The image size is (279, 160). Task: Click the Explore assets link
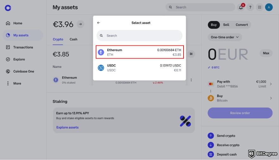pyautogui.click(x=68, y=127)
